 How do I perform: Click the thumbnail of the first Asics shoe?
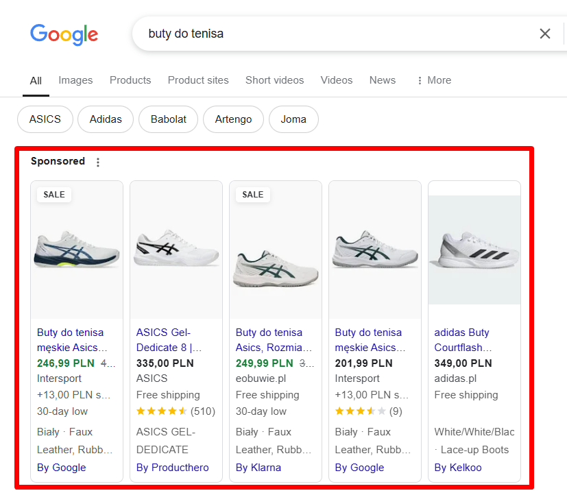(76, 249)
